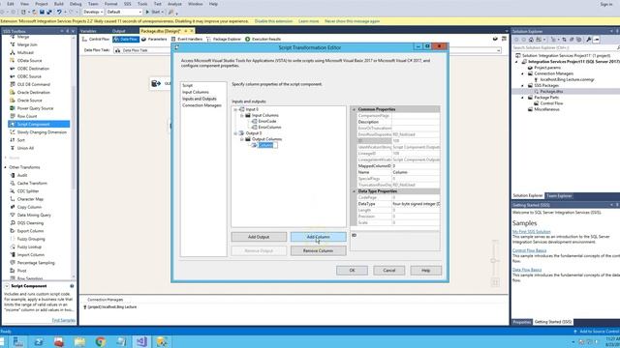Open the My First SSIS Solution link
This screenshot has height=348, width=620.
coord(532,232)
